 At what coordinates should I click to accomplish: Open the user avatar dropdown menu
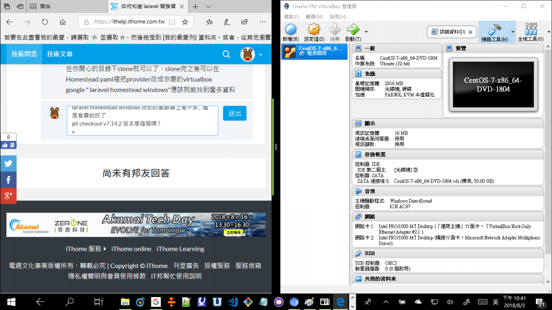(x=251, y=54)
